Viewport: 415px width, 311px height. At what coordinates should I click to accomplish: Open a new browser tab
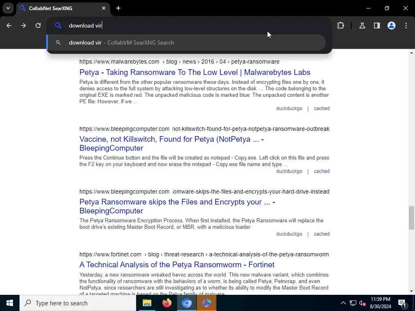(x=118, y=8)
